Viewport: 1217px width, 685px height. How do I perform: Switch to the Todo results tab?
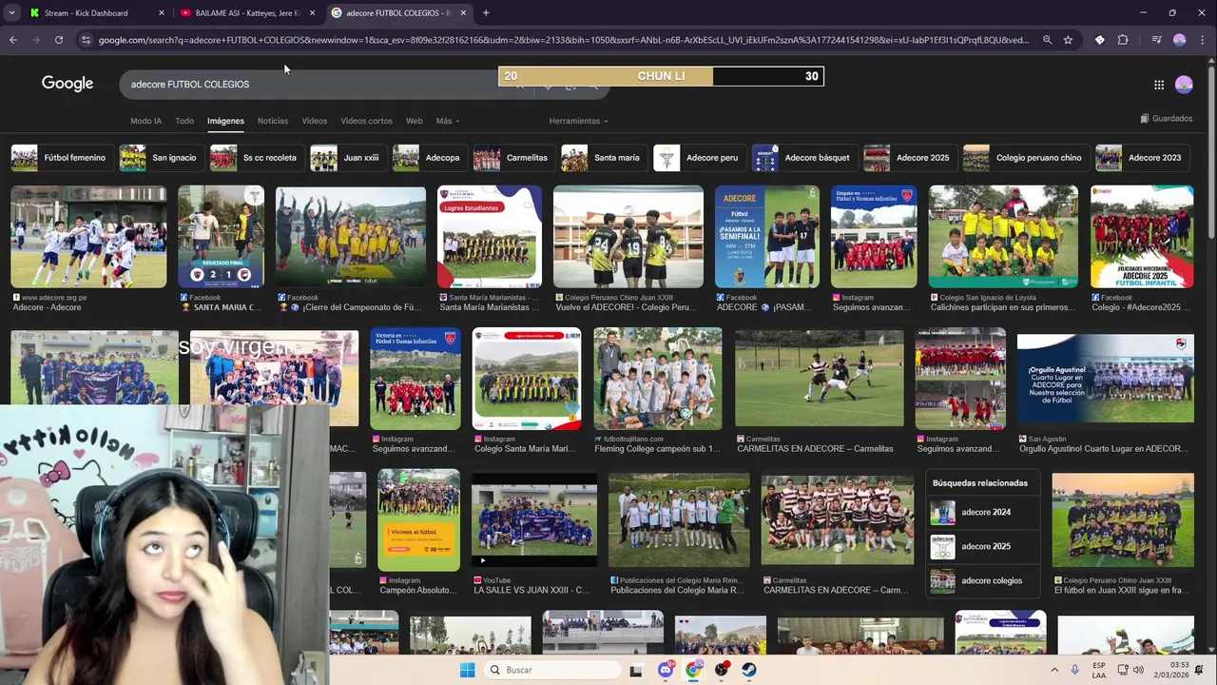(184, 121)
